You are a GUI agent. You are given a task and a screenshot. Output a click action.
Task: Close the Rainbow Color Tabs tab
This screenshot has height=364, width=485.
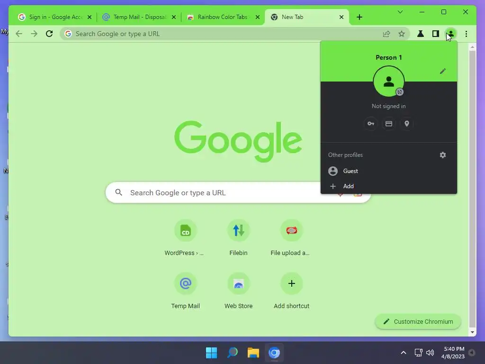point(258,17)
